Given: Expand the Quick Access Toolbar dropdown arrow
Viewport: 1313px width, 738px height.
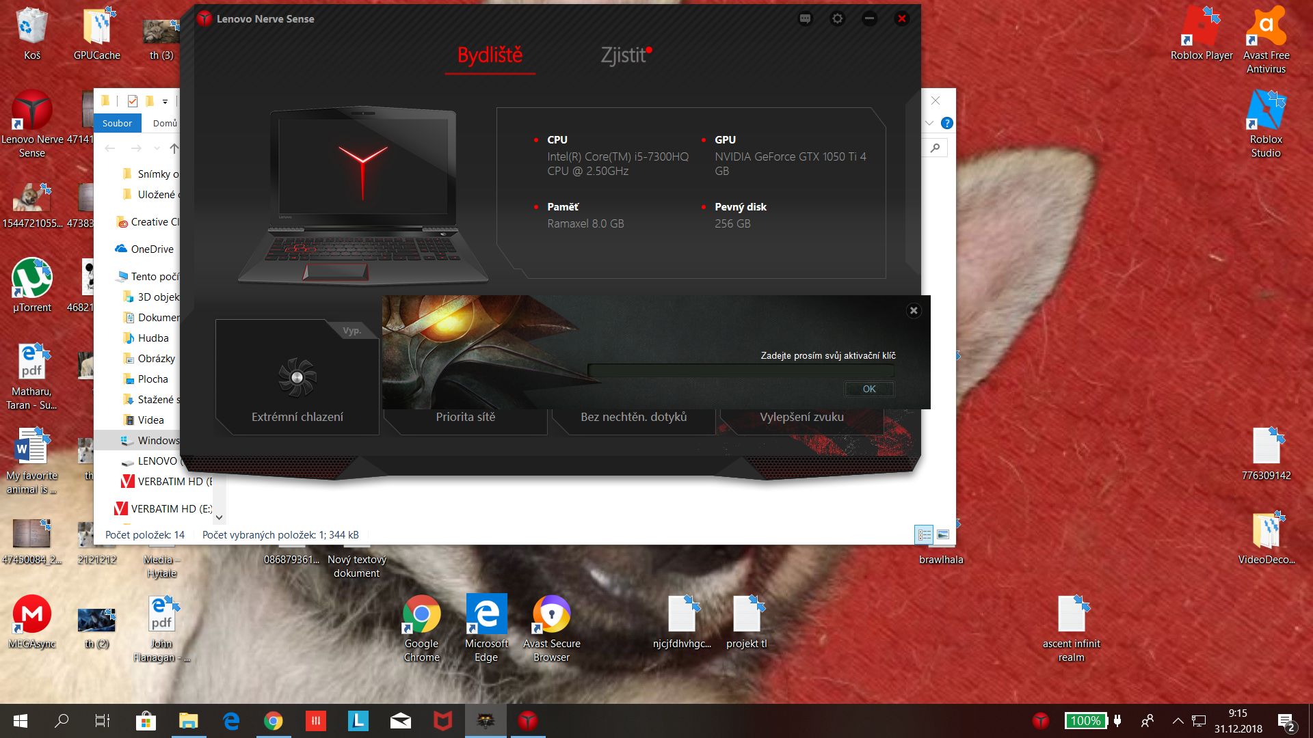Looking at the screenshot, I should pos(165,102).
